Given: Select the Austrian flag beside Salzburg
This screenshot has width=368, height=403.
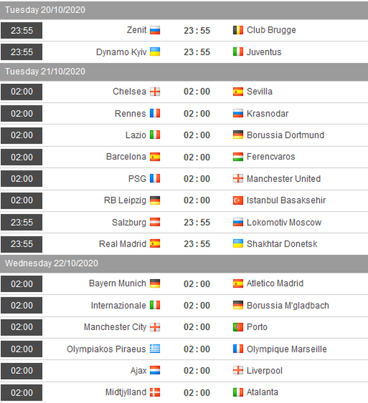Looking at the screenshot, I should pyautogui.click(x=155, y=222).
